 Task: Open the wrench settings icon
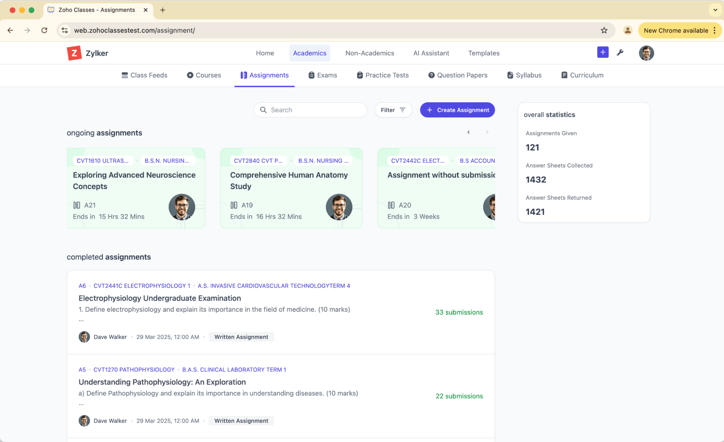(x=620, y=53)
